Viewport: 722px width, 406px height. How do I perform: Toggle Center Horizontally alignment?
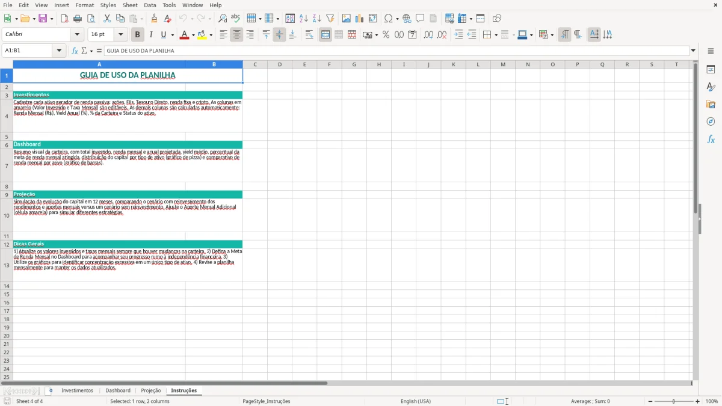(x=236, y=35)
